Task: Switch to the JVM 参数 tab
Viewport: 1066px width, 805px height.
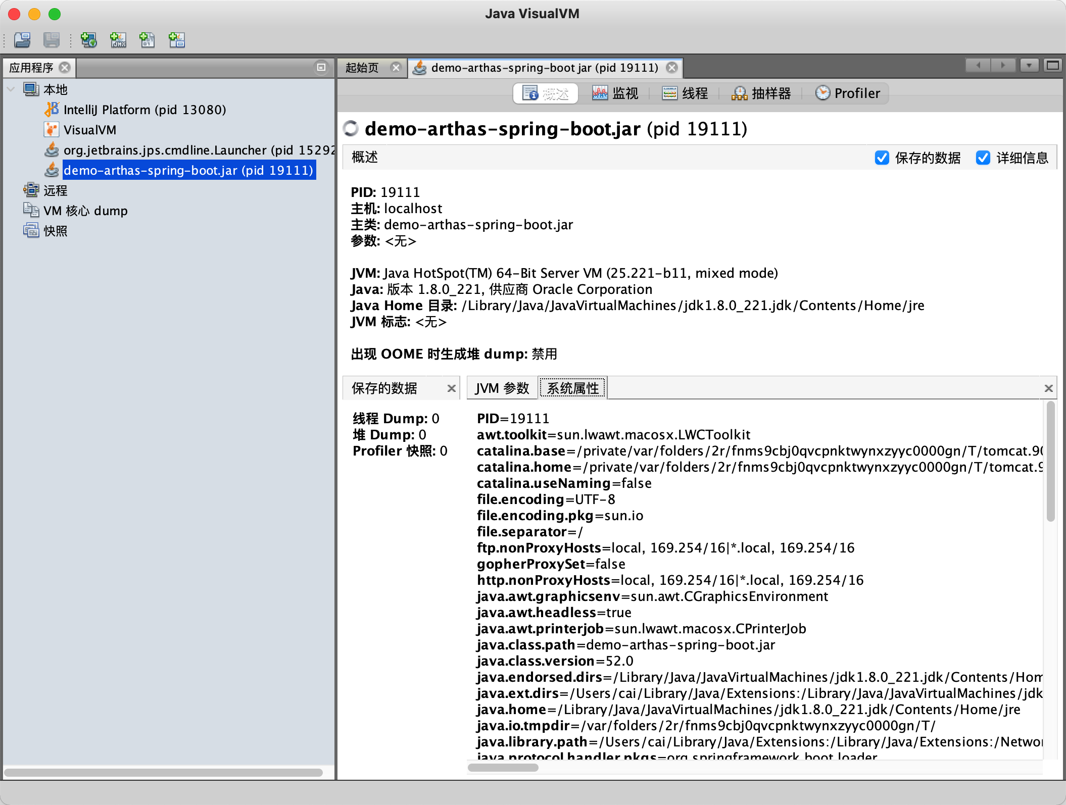Action: coord(502,388)
